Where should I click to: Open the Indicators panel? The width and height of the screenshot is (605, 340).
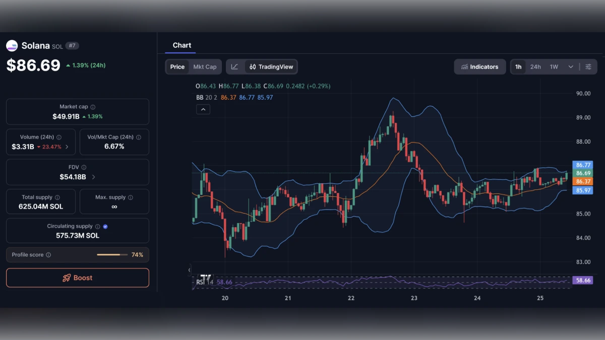(479, 66)
